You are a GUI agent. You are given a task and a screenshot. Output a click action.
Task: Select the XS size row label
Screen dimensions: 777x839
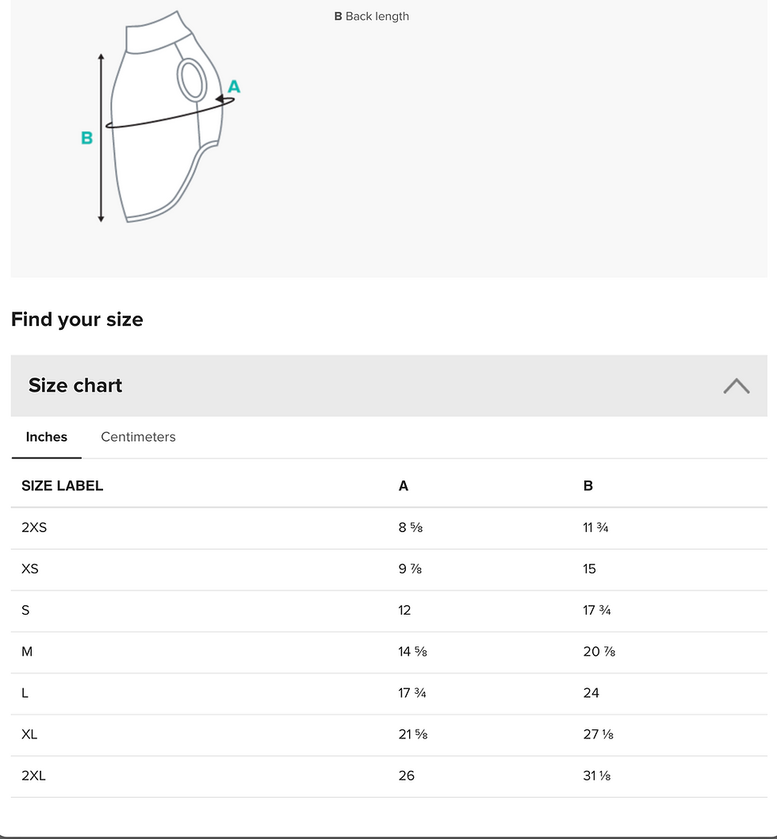point(30,569)
